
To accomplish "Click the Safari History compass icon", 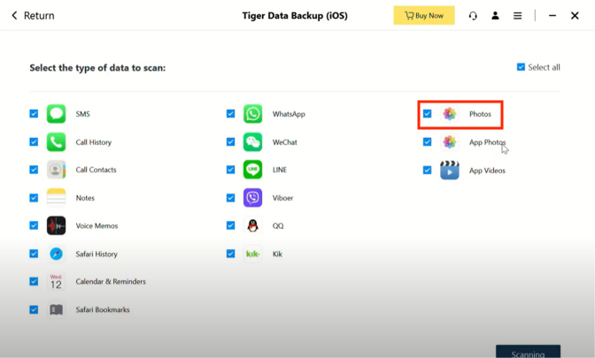I will coord(57,254).
